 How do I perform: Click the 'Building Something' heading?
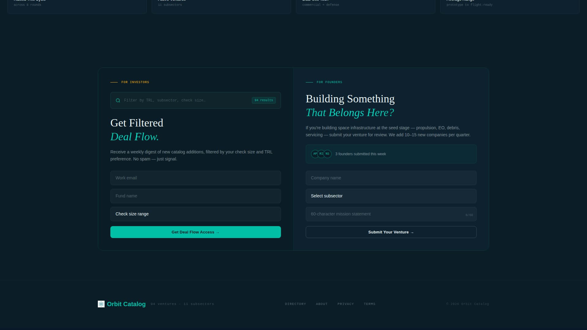[350, 99]
